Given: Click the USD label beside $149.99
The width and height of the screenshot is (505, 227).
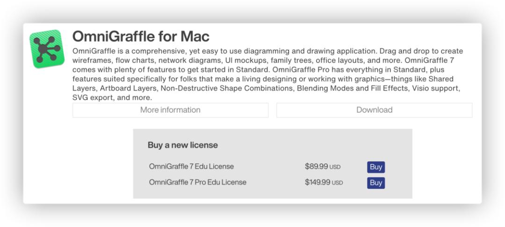Looking at the screenshot, I should point(338,183).
